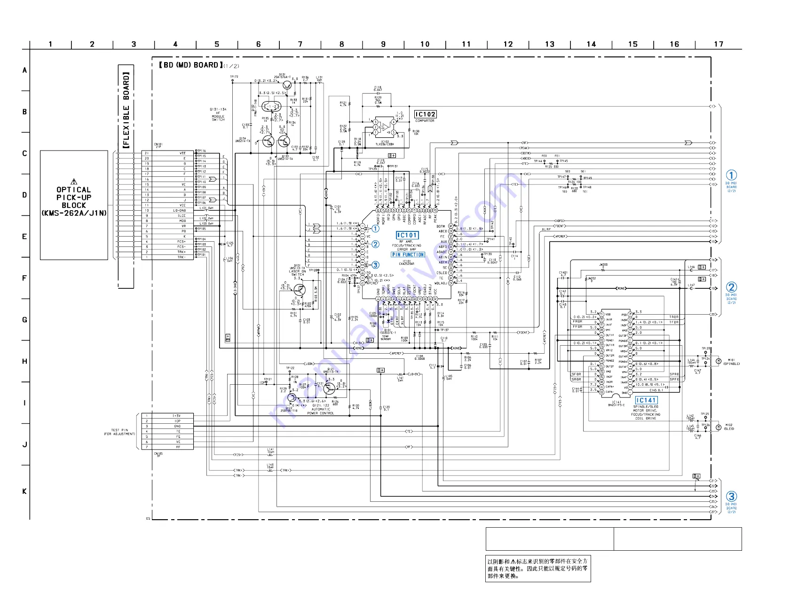Screen dimensions: 790x594
Task: Click the CN105 connector label
Action: pyautogui.click(x=158, y=455)
